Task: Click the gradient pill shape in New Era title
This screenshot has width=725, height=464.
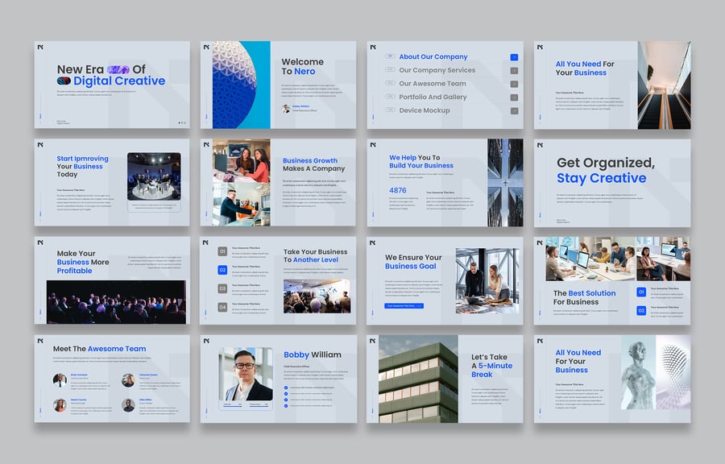Action: [118, 69]
